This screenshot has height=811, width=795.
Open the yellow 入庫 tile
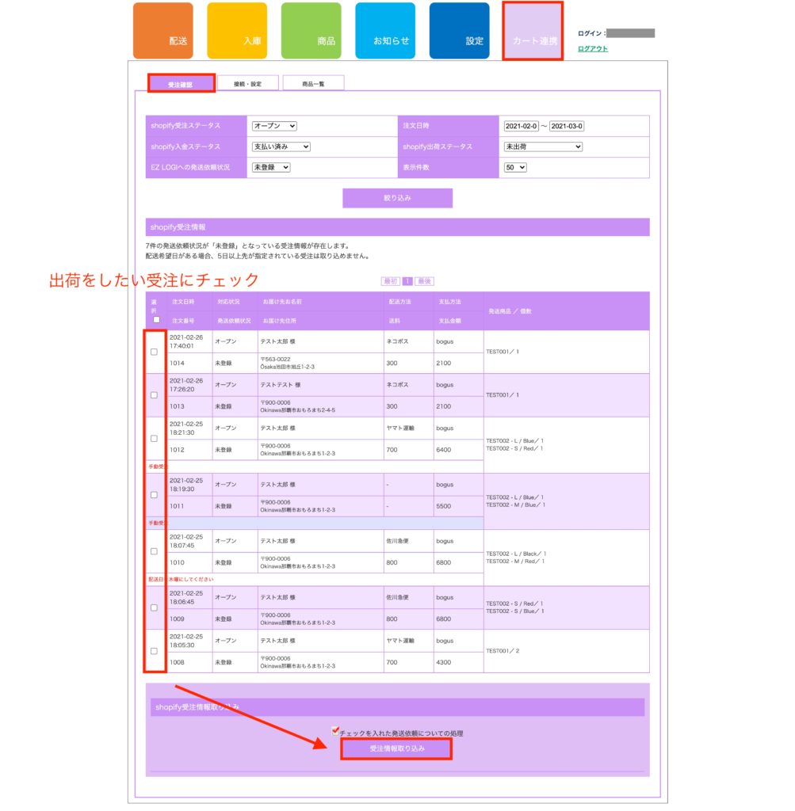(x=237, y=31)
